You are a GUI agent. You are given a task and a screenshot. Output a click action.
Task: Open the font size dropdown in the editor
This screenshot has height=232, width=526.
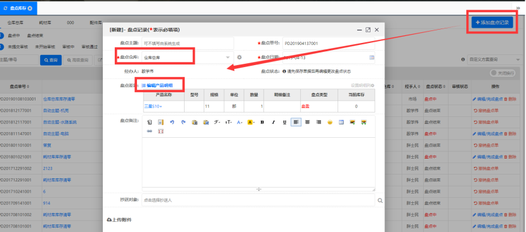228,123
